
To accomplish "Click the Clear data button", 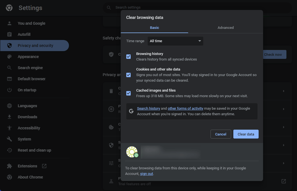I will click(246, 134).
